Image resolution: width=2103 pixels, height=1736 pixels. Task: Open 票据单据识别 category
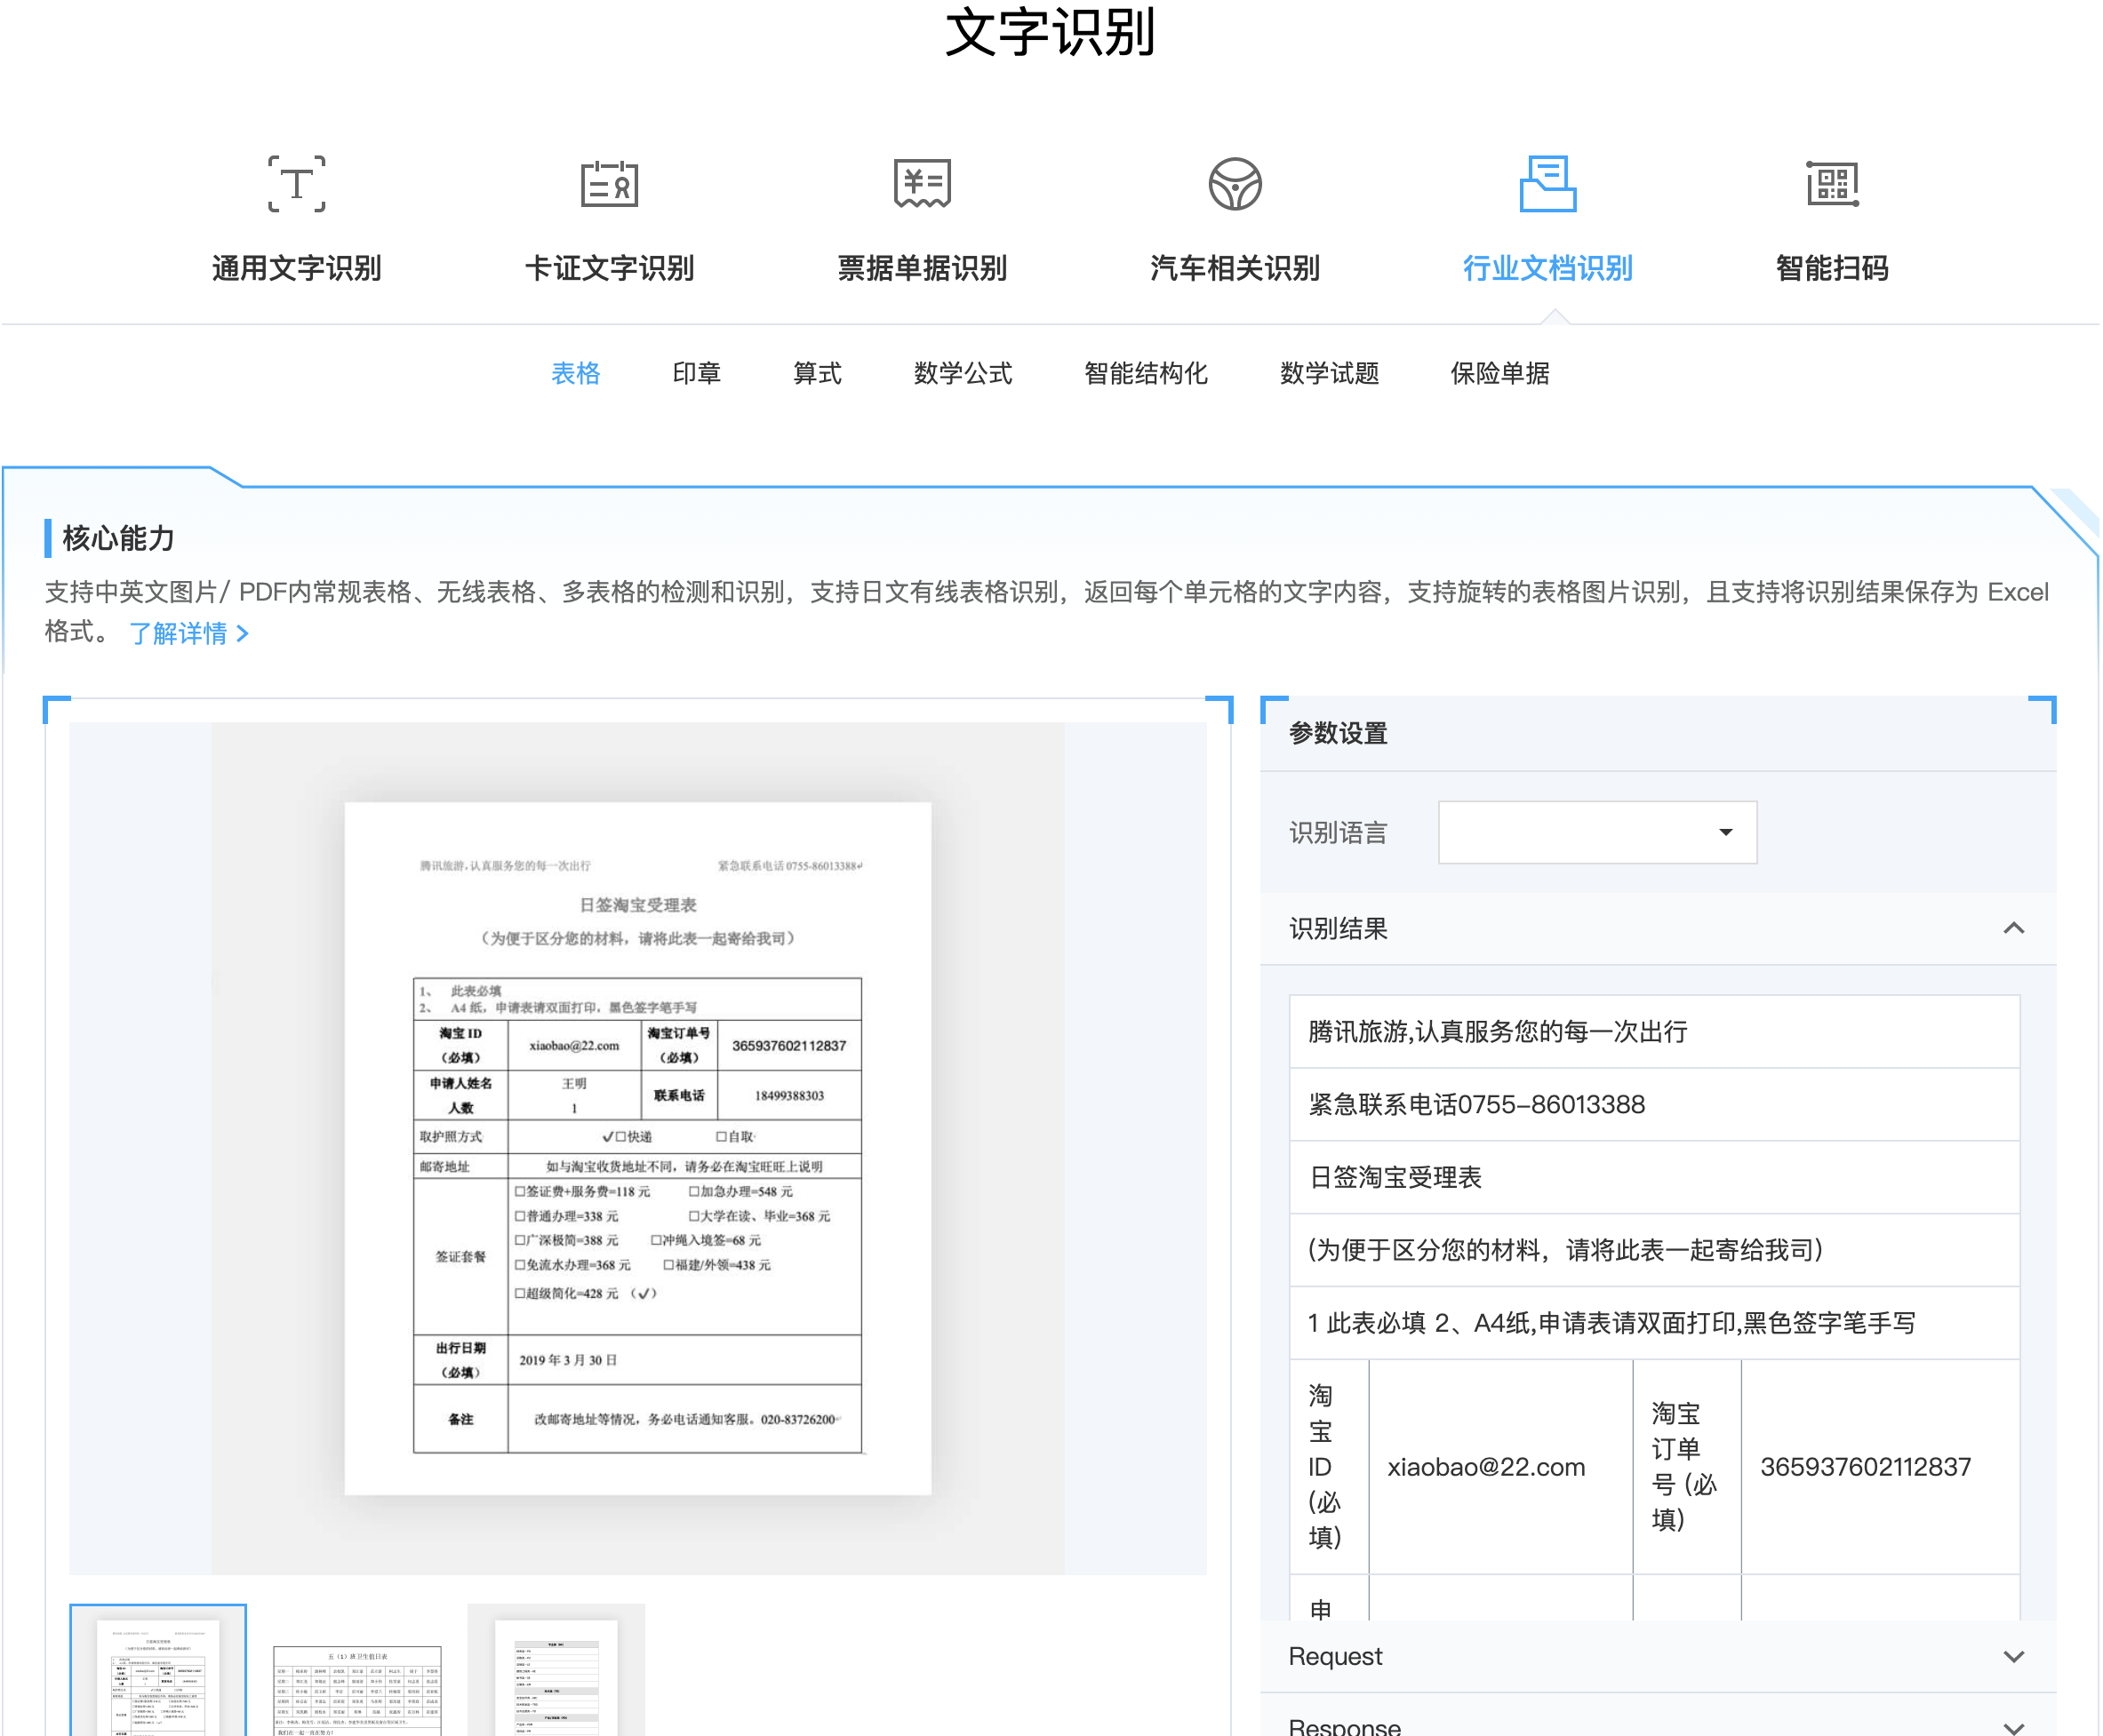[922, 268]
